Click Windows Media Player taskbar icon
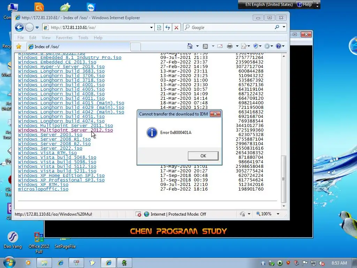Screen dimensions: 357x268 (x=28, y=263)
